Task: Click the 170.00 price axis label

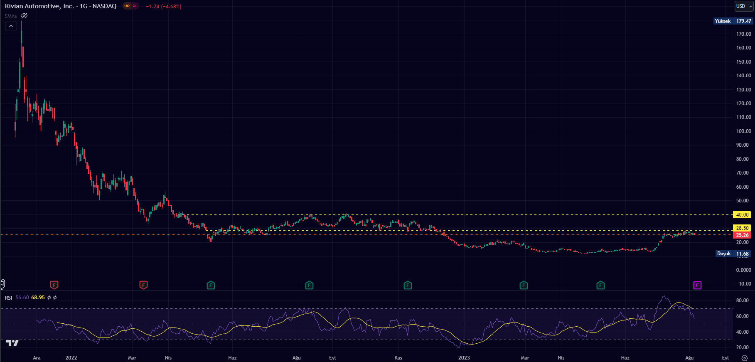Action: tap(743, 34)
